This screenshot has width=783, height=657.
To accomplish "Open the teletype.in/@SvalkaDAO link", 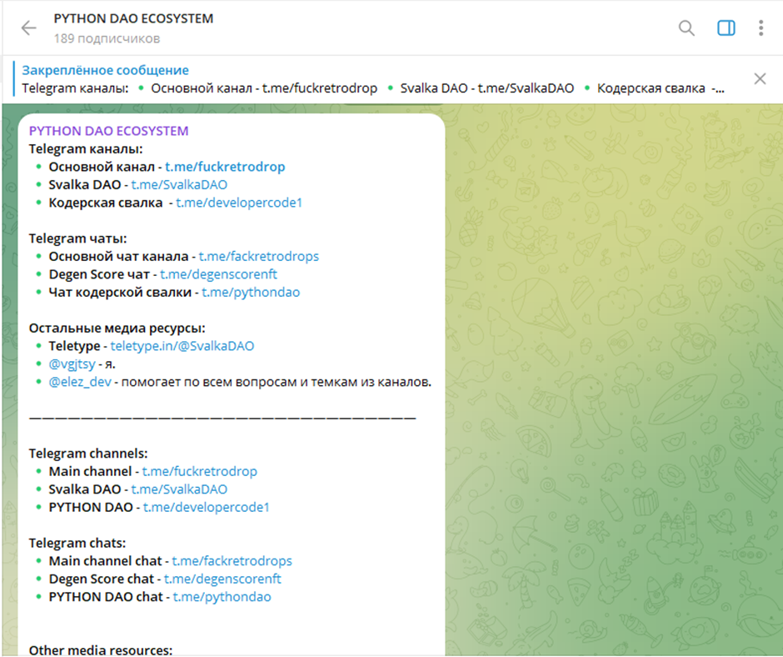I will (182, 346).
